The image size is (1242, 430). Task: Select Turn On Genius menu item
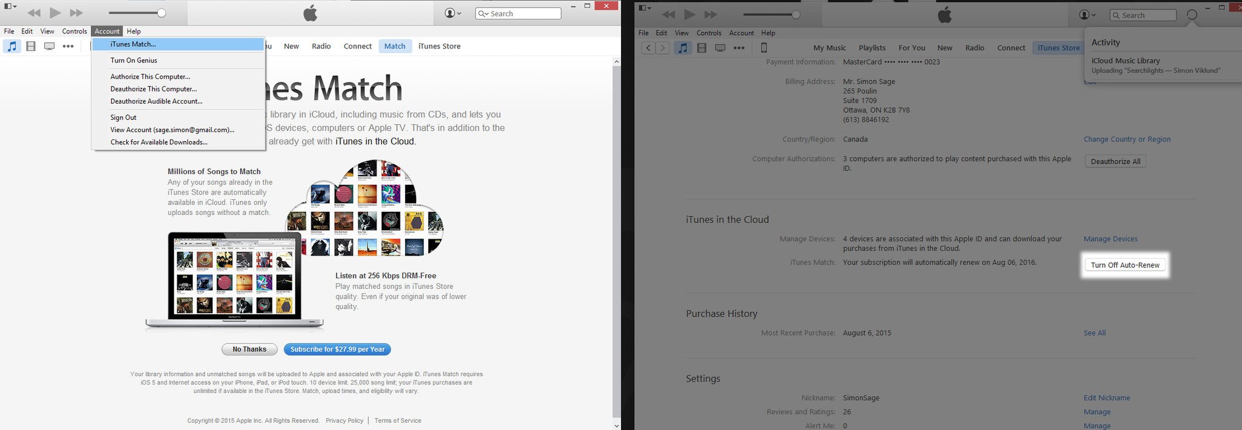[x=178, y=61]
